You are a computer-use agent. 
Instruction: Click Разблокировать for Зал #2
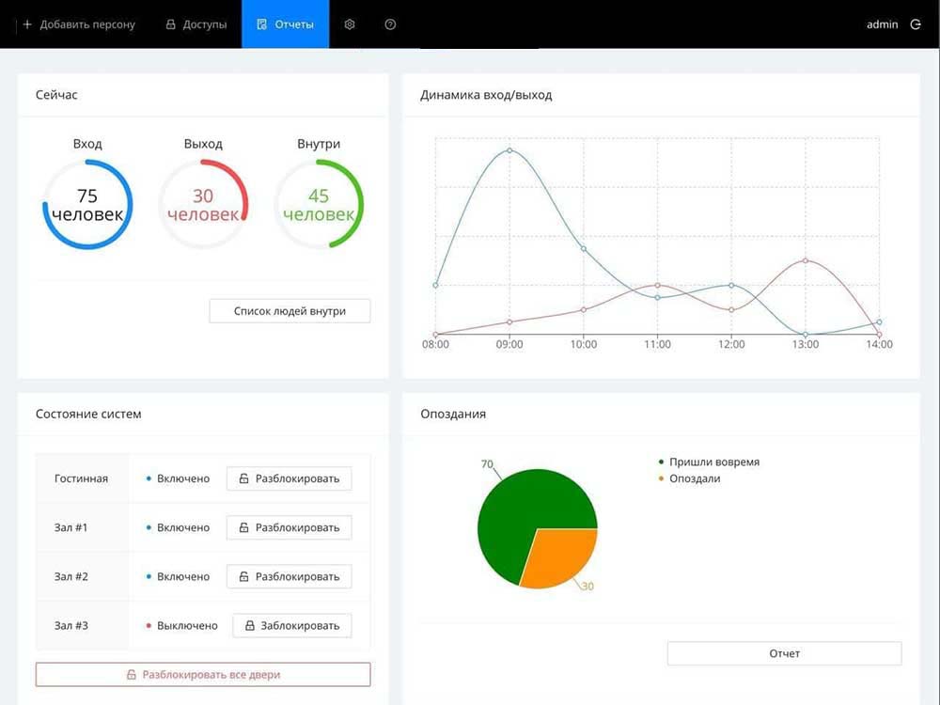tap(289, 577)
